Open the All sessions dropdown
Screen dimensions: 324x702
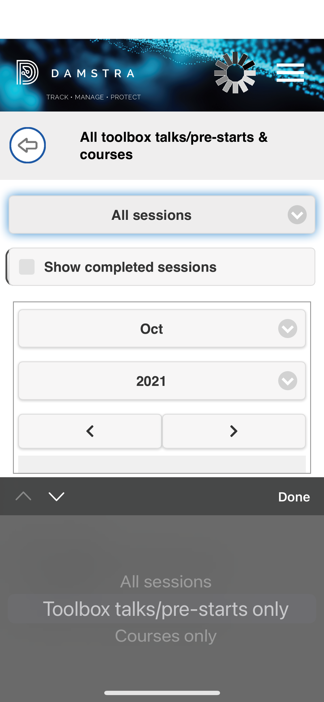pyautogui.click(x=162, y=214)
